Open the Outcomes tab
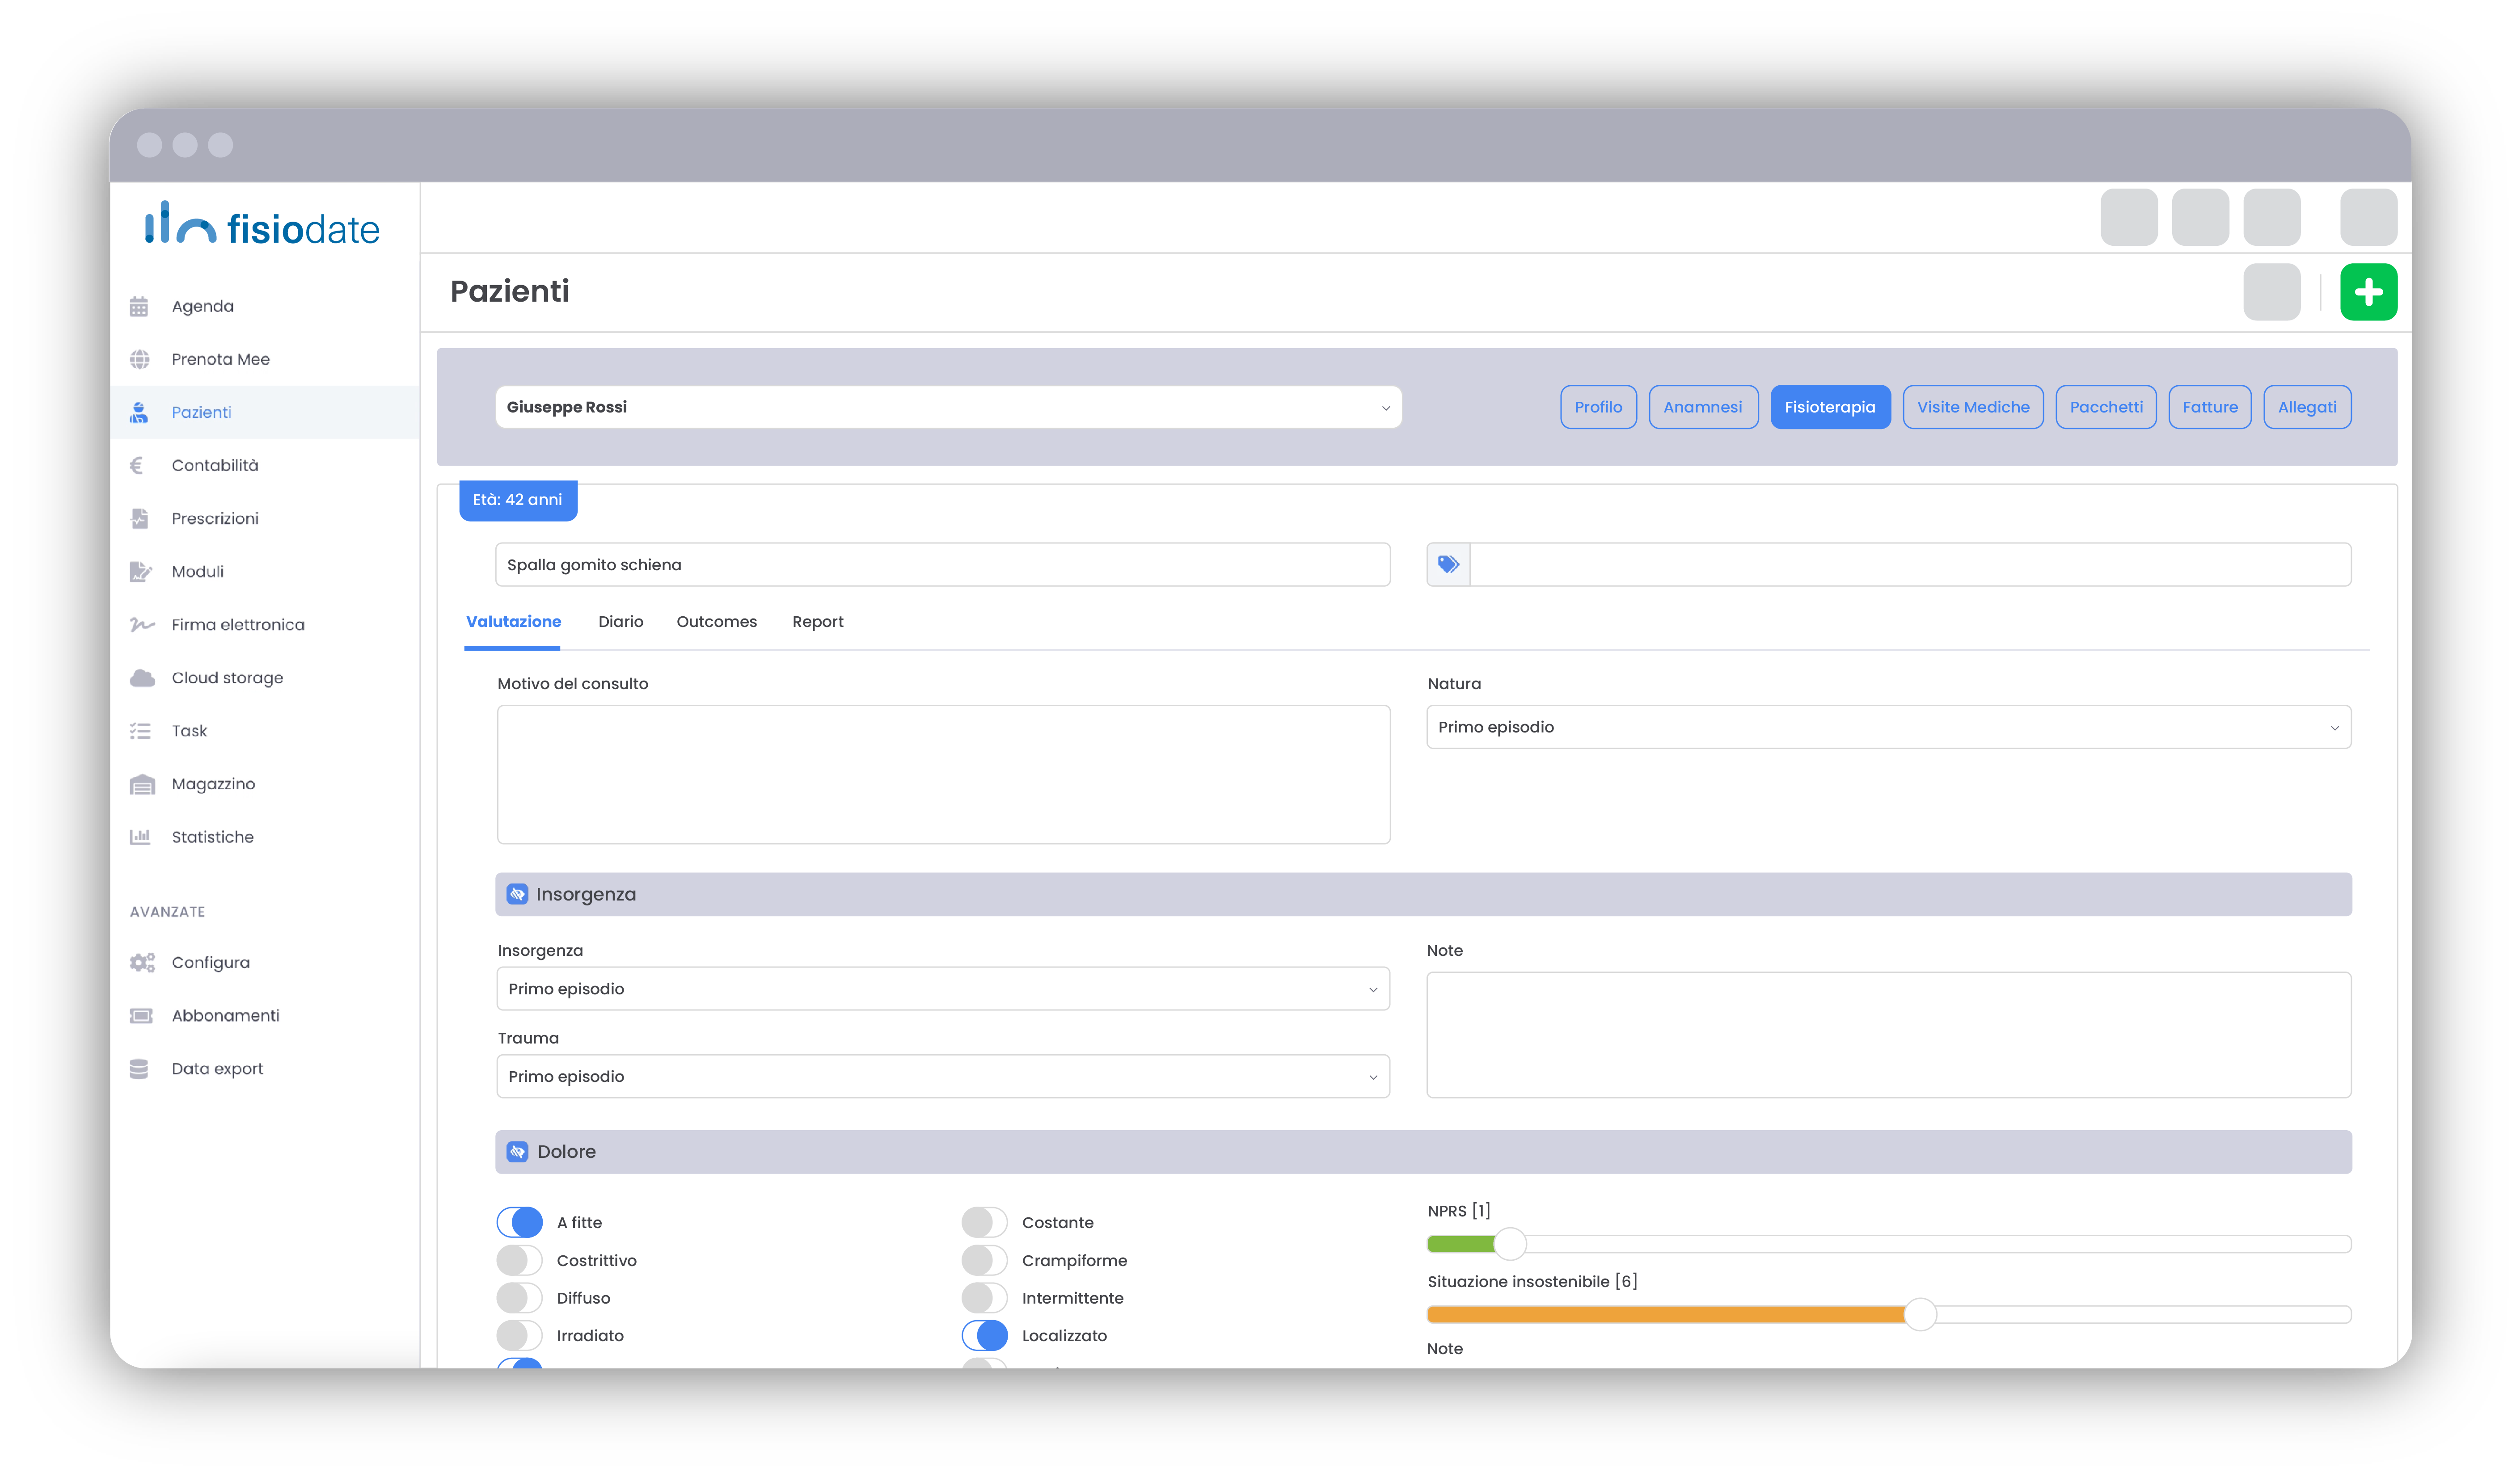This screenshot has height=1477, width=2520. coord(716,622)
